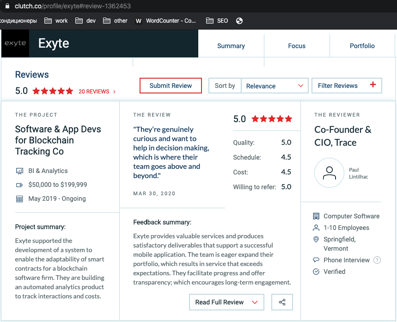Click the 1-10 Employees text
The width and height of the screenshot is (397, 322).
(x=346, y=228)
